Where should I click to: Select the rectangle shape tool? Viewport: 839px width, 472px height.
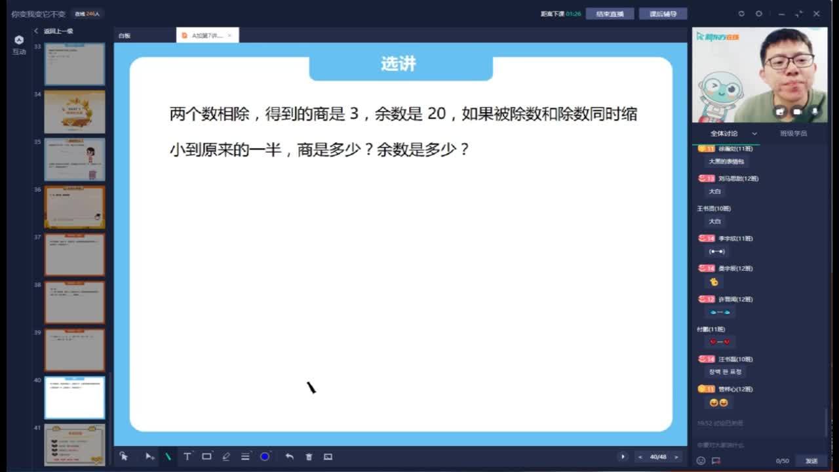point(206,456)
